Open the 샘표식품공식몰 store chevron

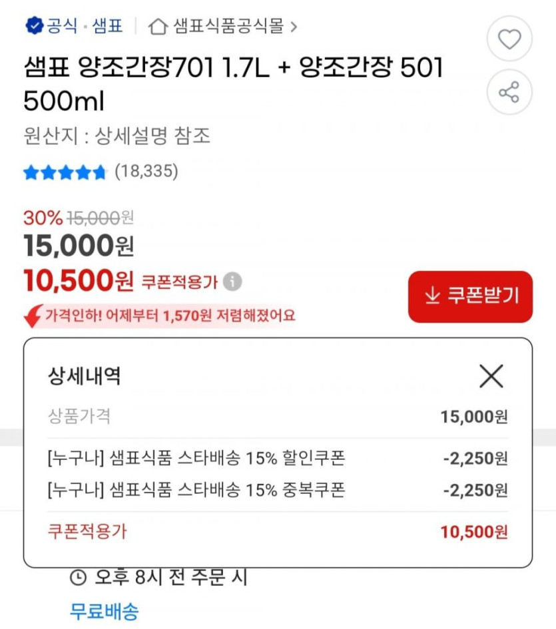tap(294, 27)
